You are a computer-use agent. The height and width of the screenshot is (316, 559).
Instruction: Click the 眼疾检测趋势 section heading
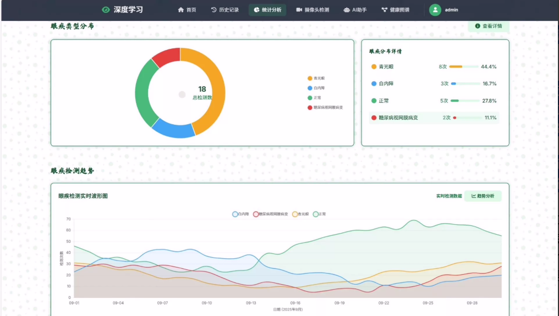pos(73,171)
